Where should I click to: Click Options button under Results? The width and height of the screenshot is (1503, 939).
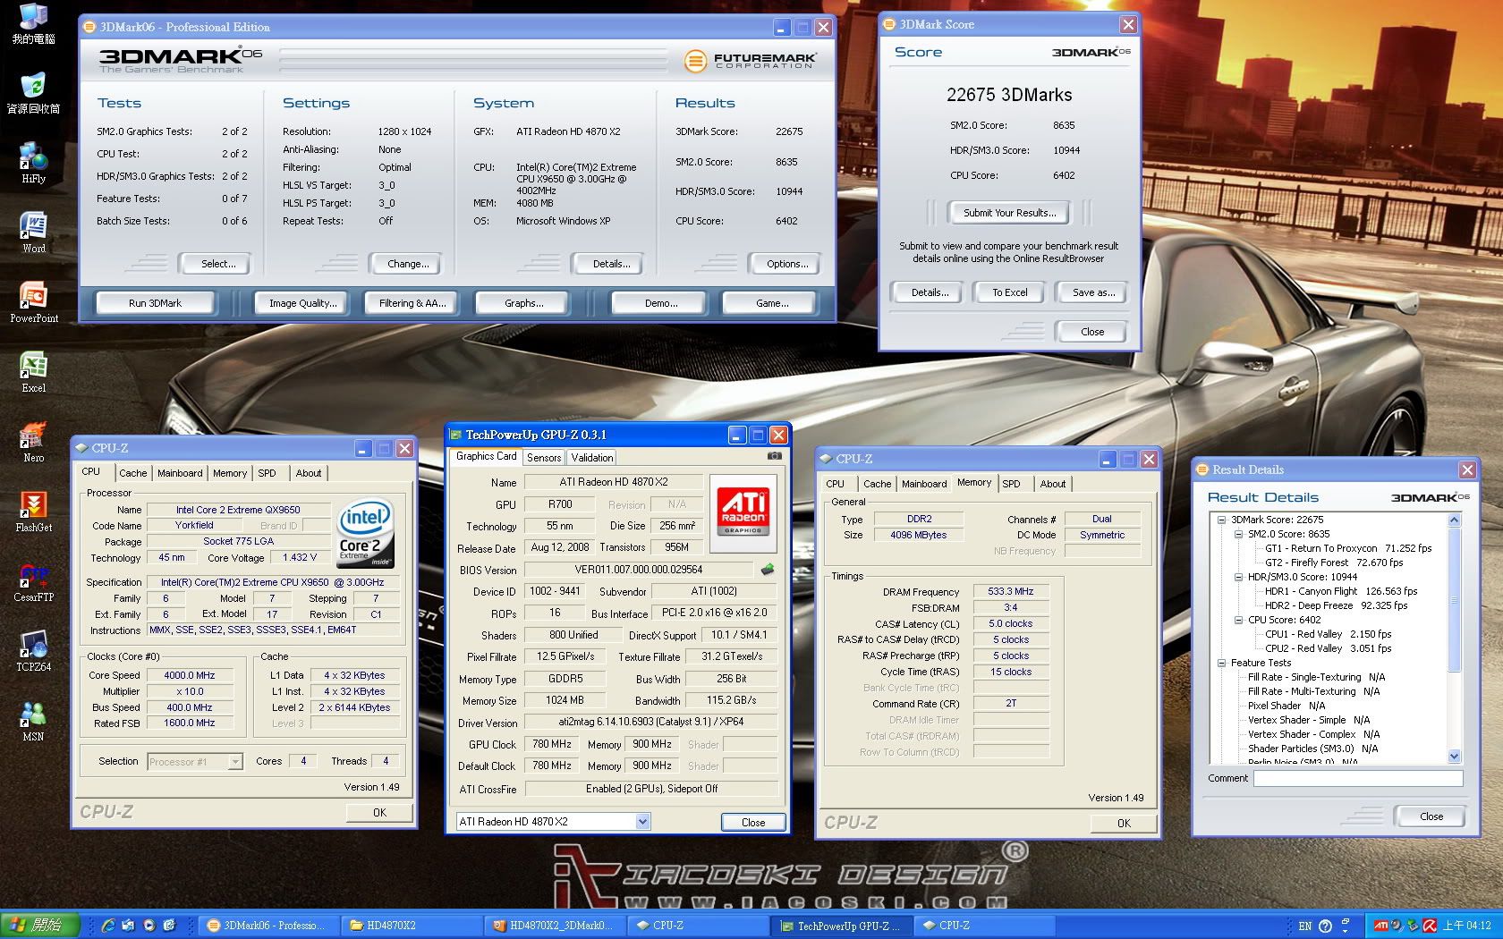787,264
